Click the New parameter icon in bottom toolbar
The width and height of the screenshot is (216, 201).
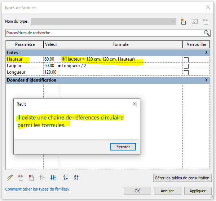(21, 178)
